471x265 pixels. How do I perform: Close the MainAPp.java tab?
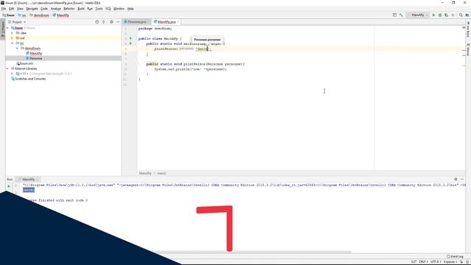[178, 22]
